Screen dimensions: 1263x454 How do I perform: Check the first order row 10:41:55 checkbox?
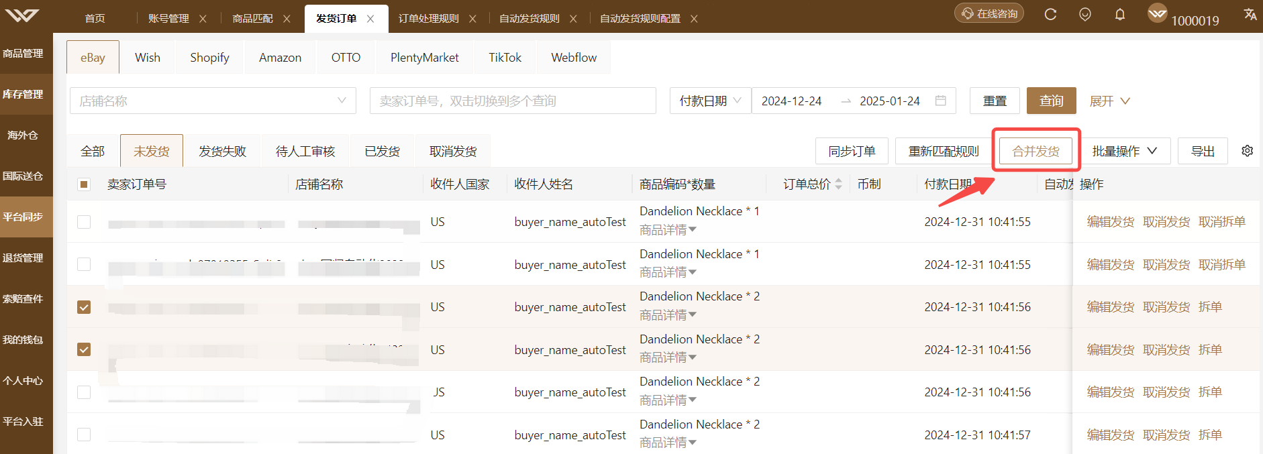[84, 222]
